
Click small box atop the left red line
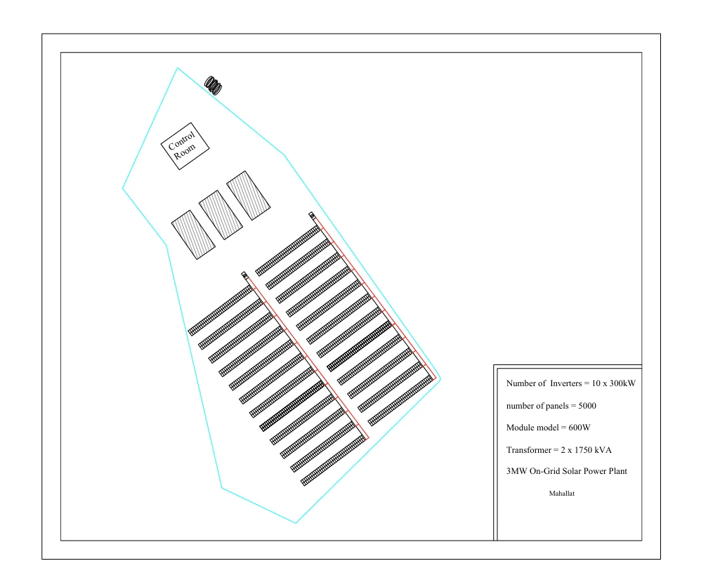[x=244, y=275]
